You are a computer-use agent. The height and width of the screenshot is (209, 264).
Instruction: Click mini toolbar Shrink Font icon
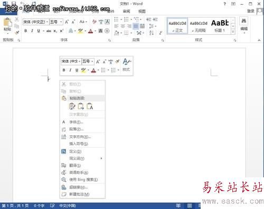click(x=104, y=62)
